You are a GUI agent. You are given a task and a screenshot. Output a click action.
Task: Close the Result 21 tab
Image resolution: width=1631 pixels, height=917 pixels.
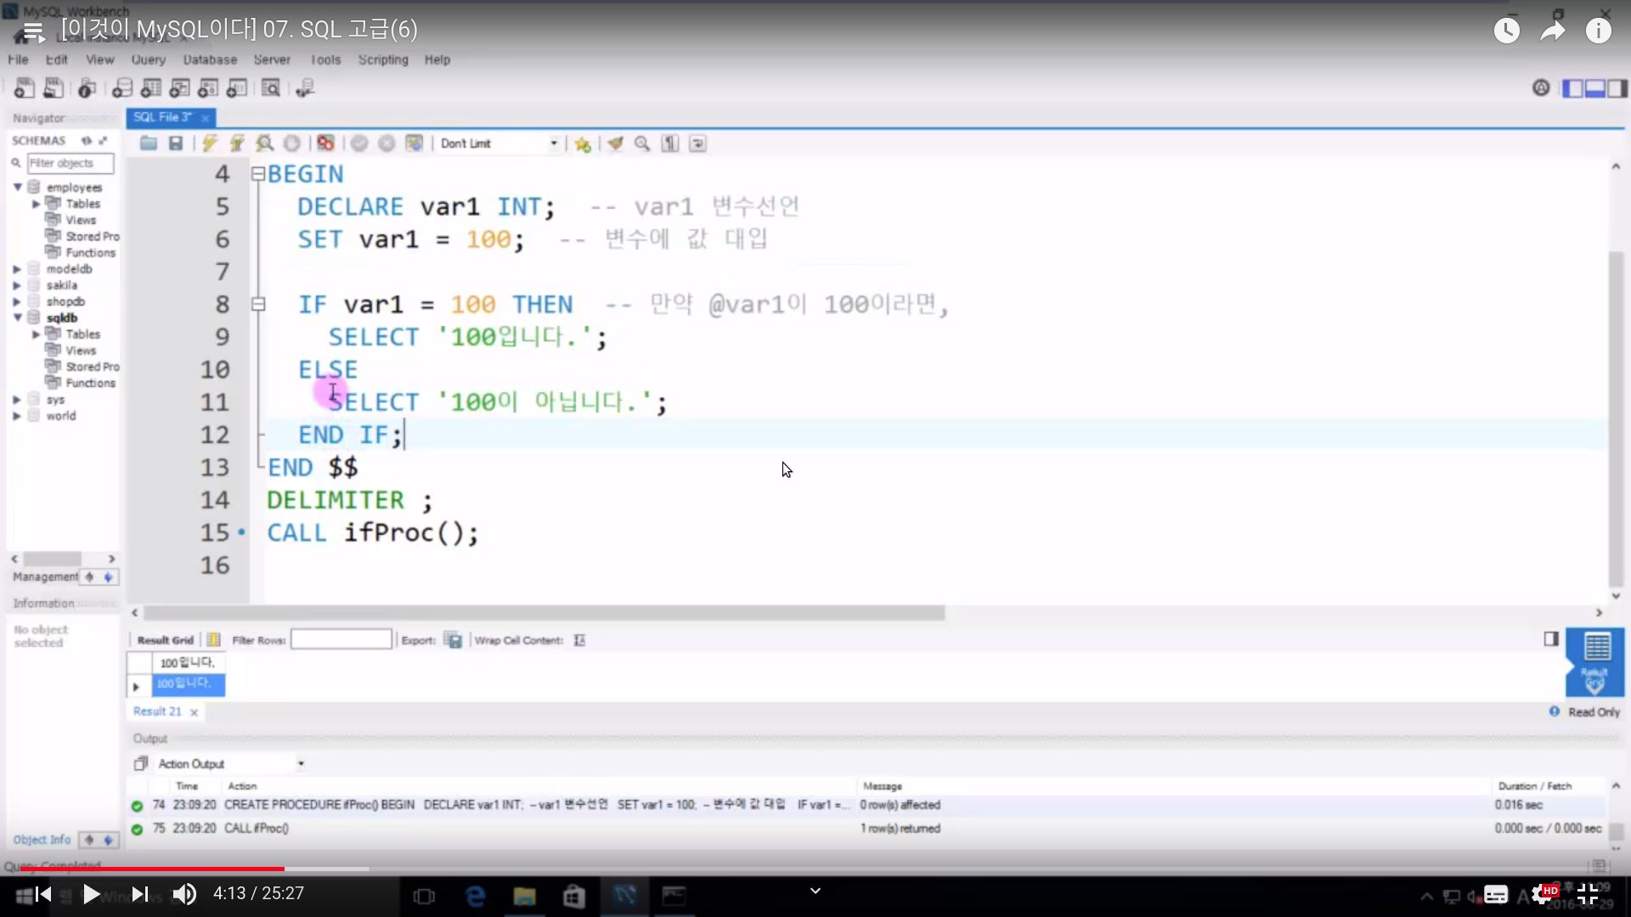pos(195,712)
